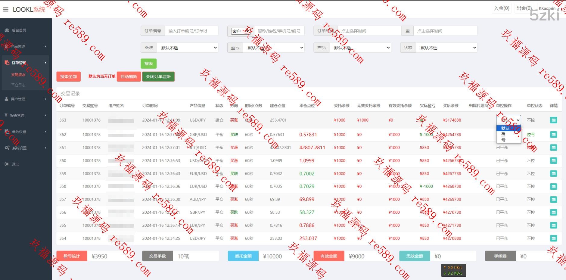Click the red 搜索全部 button
Screen dimensions: 566x280
(x=68, y=77)
